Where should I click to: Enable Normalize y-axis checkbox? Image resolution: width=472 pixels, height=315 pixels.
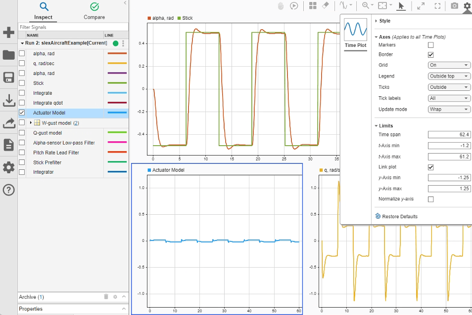(431, 199)
